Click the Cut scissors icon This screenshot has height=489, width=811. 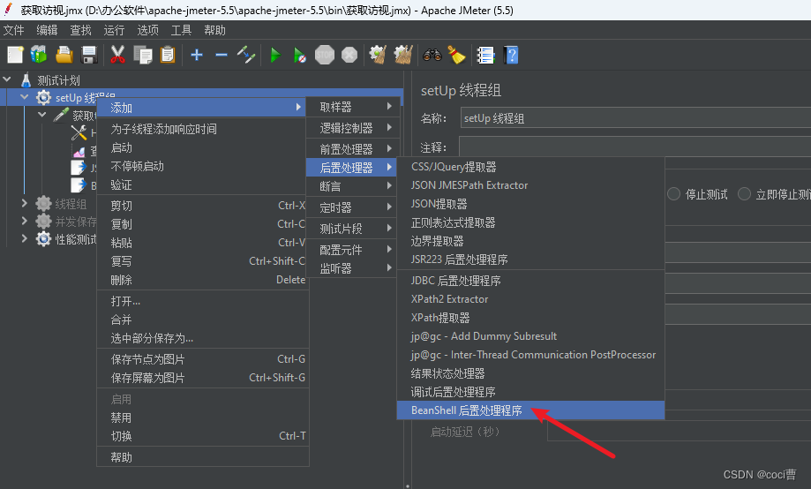coord(117,55)
